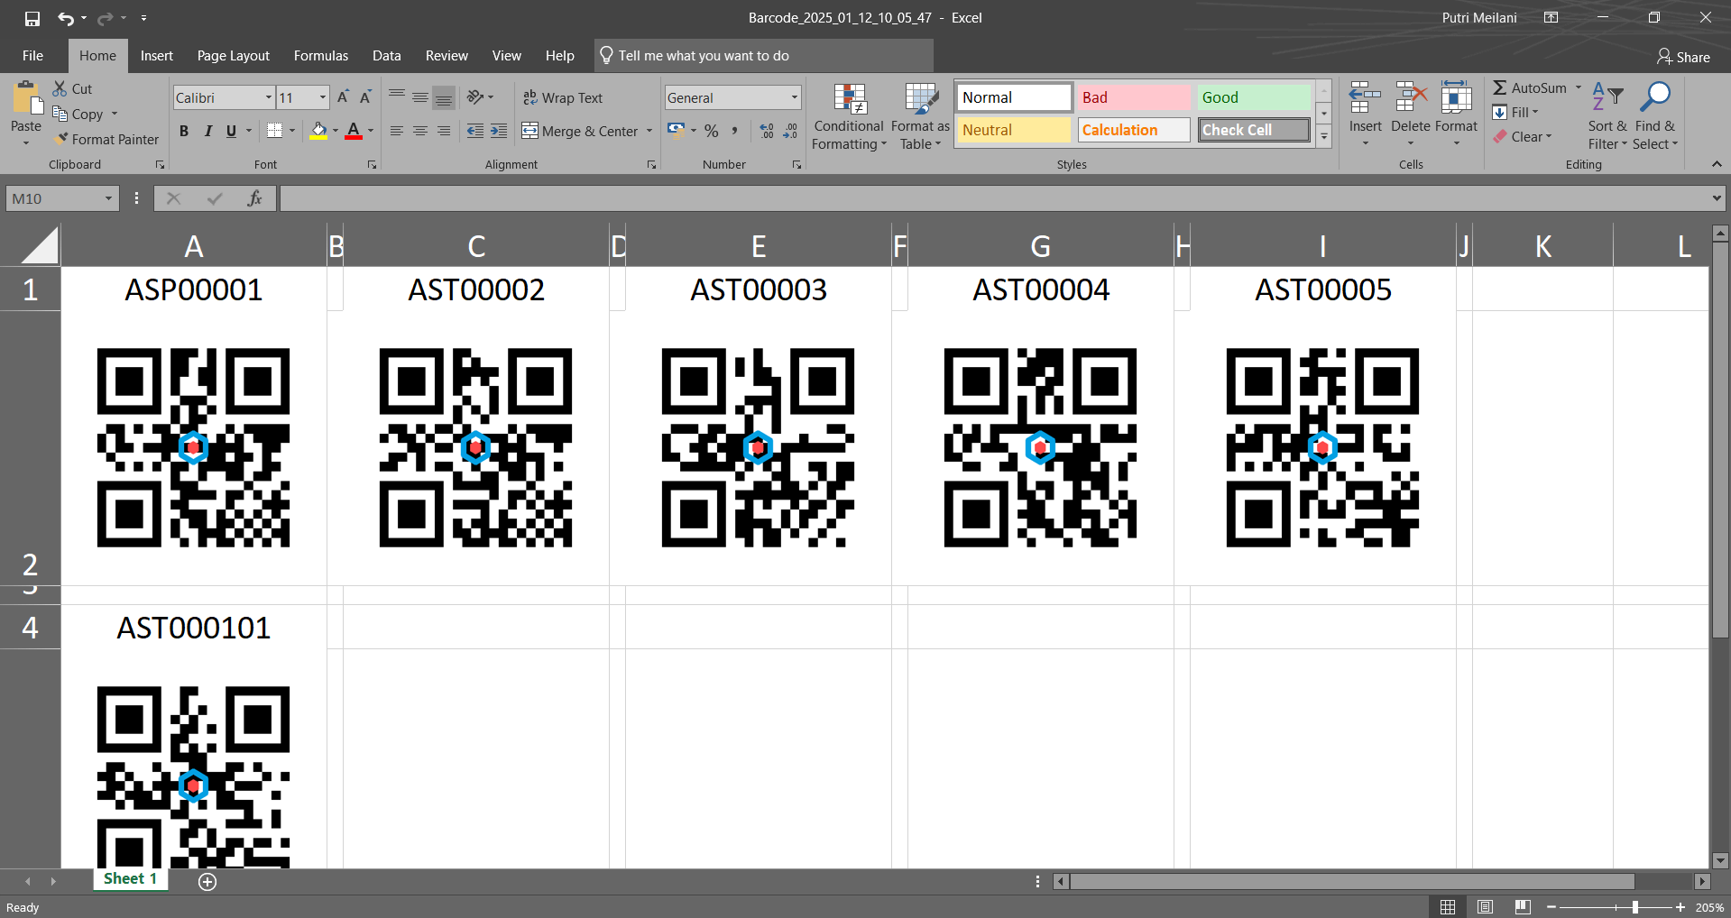
Task: Toggle Italic formatting
Action: tap(207, 131)
